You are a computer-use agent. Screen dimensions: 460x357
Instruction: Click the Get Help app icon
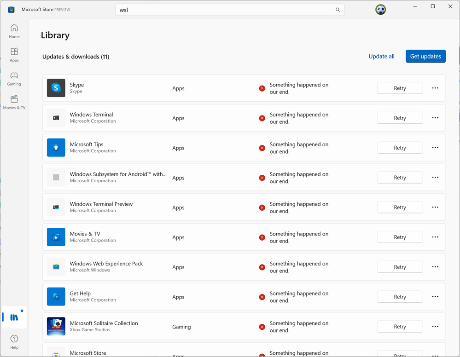point(56,297)
